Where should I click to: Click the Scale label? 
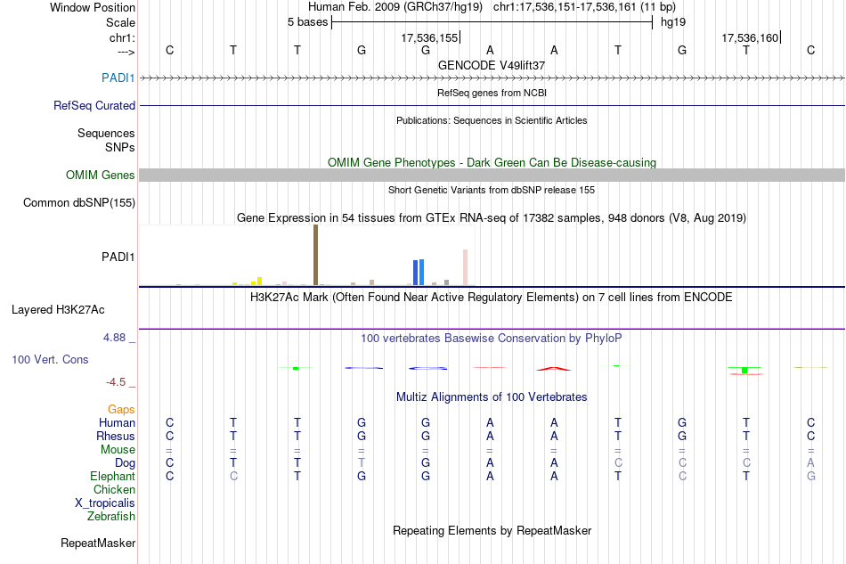pyautogui.click(x=120, y=22)
